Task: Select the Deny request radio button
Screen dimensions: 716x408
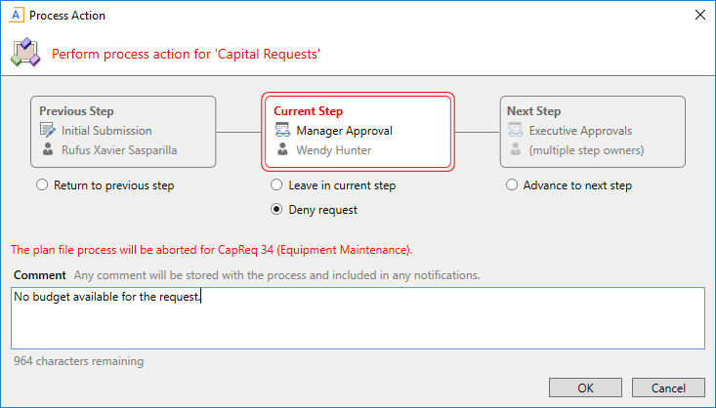Action: [276, 209]
